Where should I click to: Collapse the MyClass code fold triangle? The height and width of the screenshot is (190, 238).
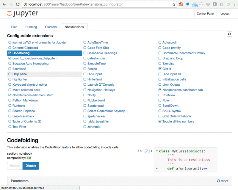point(157,151)
